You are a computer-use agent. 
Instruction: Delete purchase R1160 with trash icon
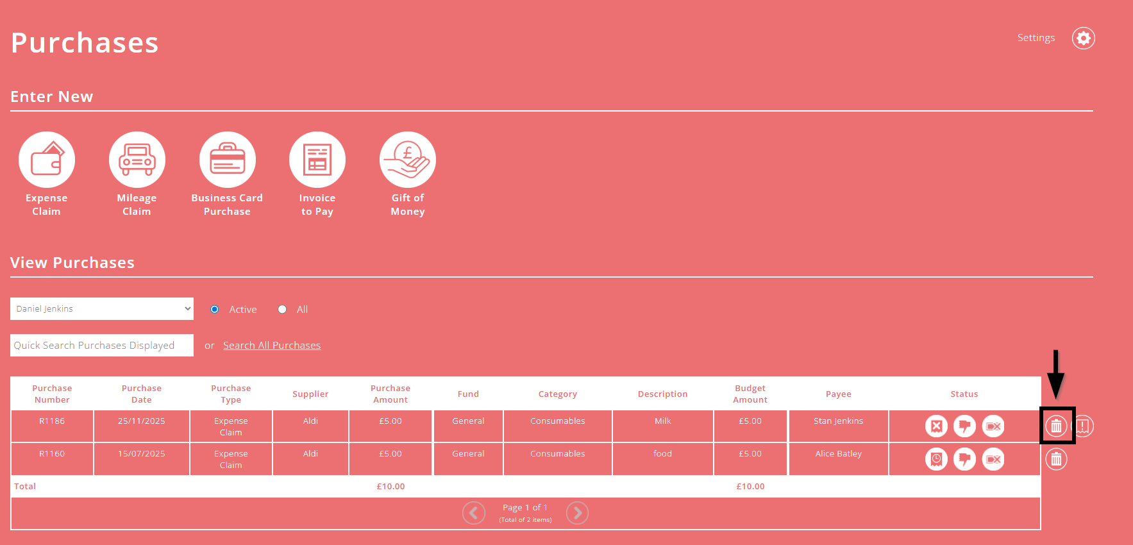pyautogui.click(x=1056, y=459)
